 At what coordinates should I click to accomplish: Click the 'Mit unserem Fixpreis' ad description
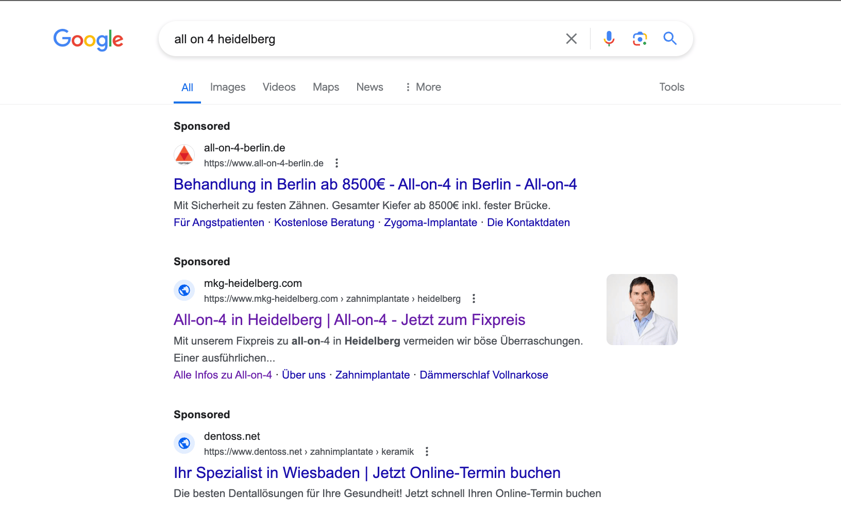378,349
